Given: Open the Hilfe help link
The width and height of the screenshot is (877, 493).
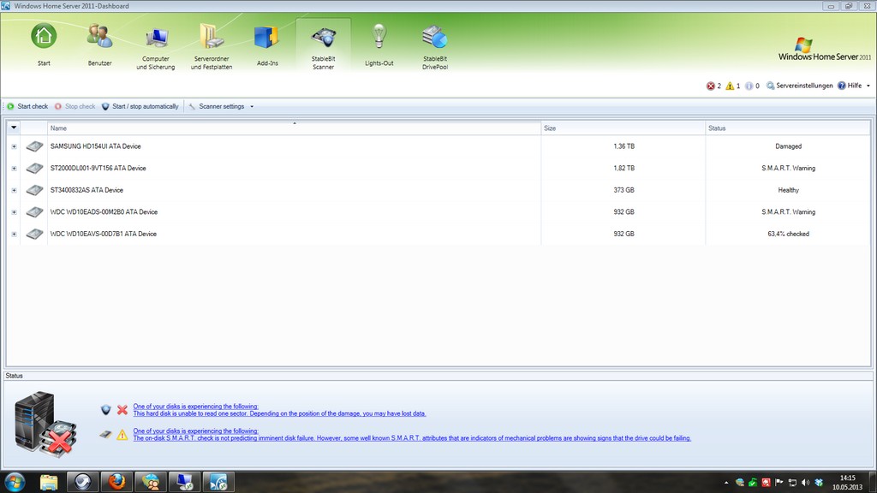Looking at the screenshot, I should point(850,86).
